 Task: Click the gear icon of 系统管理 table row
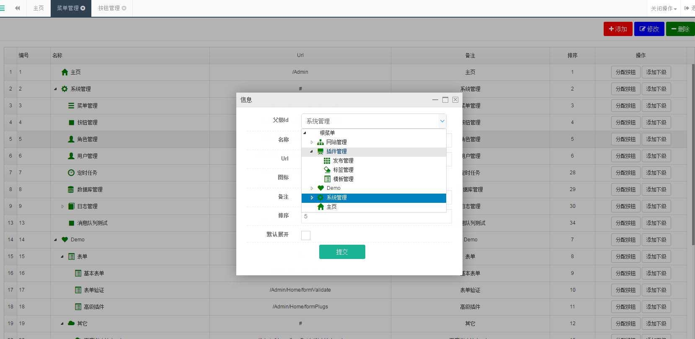[65, 89]
